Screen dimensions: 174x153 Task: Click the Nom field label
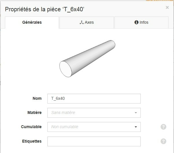[37, 98]
